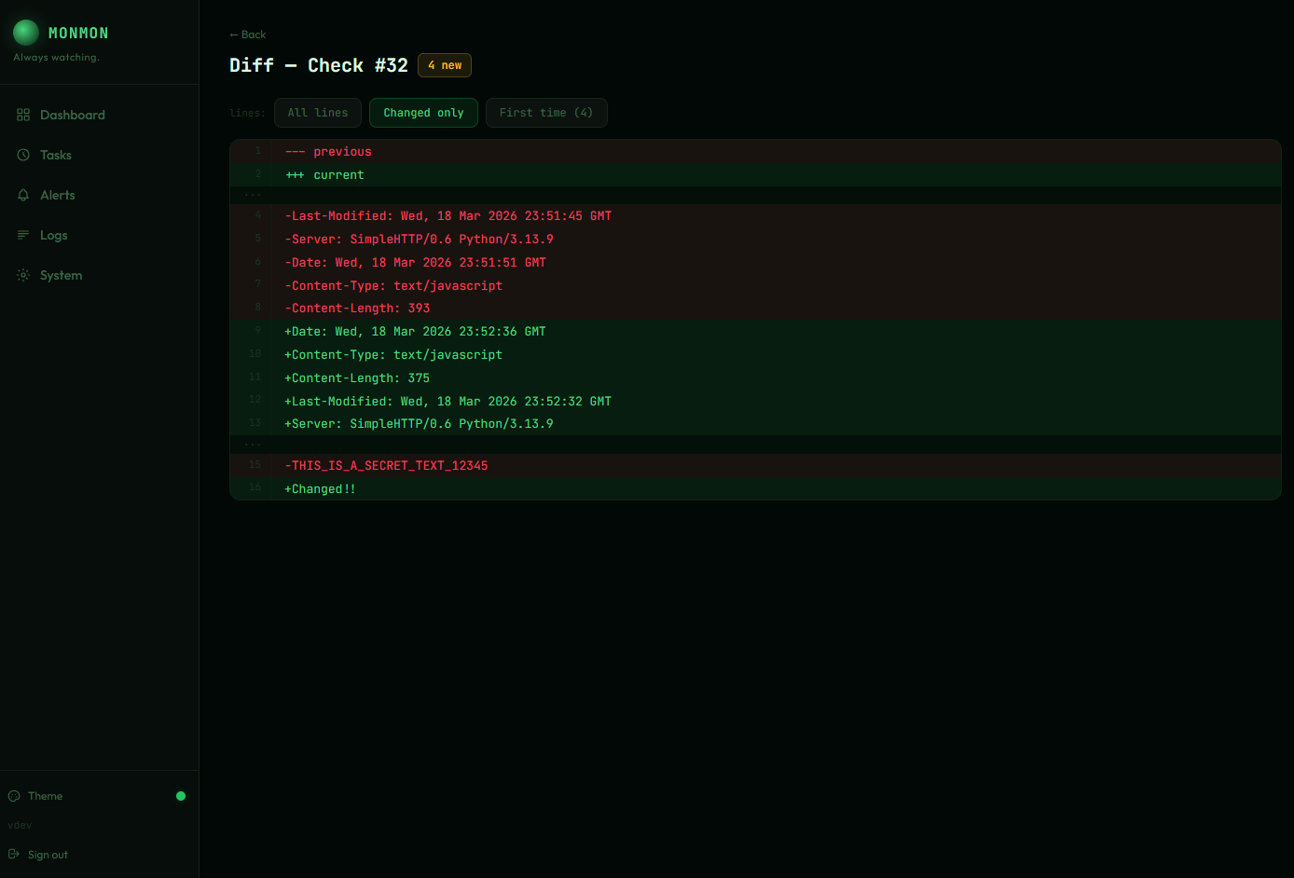Screen dimensions: 1294x878
Task: Click the '+++ current' diff header line
Action: coord(755,174)
